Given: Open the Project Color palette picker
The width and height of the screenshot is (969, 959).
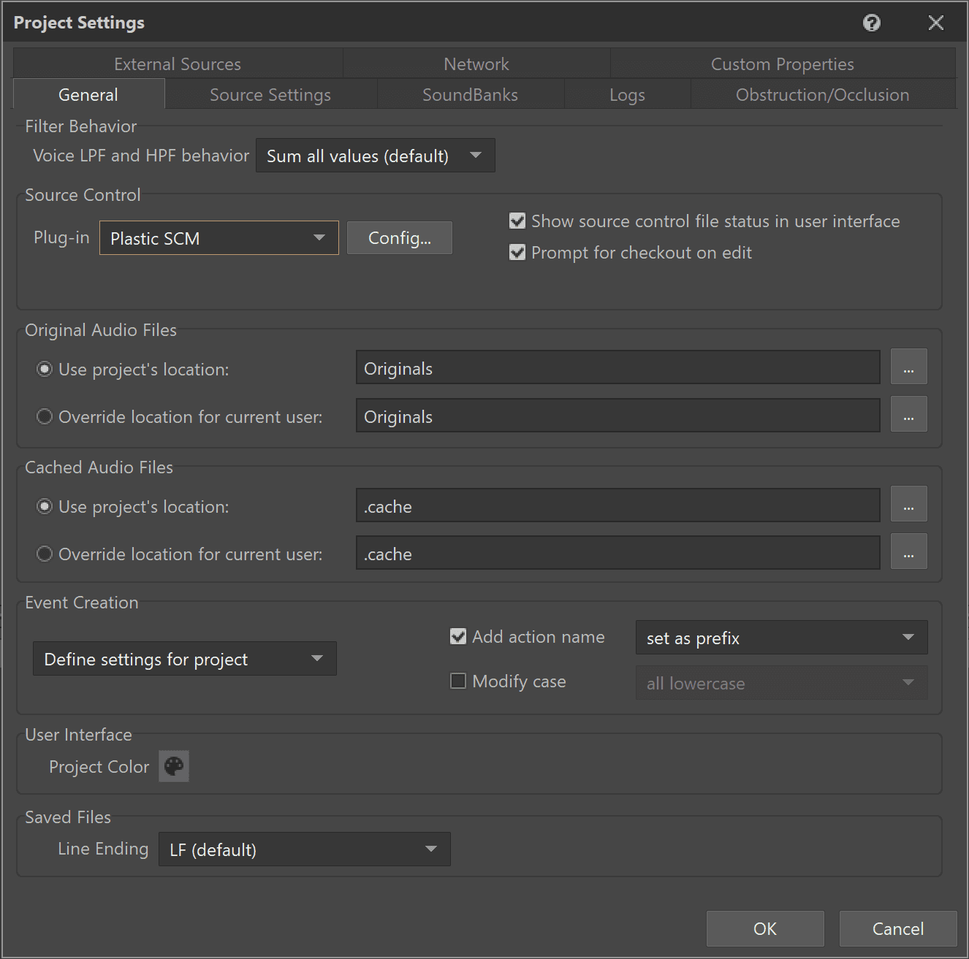Looking at the screenshot, I should click(x=174, y=766).
